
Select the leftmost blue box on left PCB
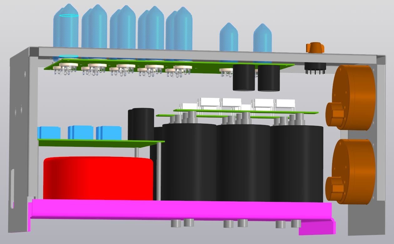coord(49,133)
